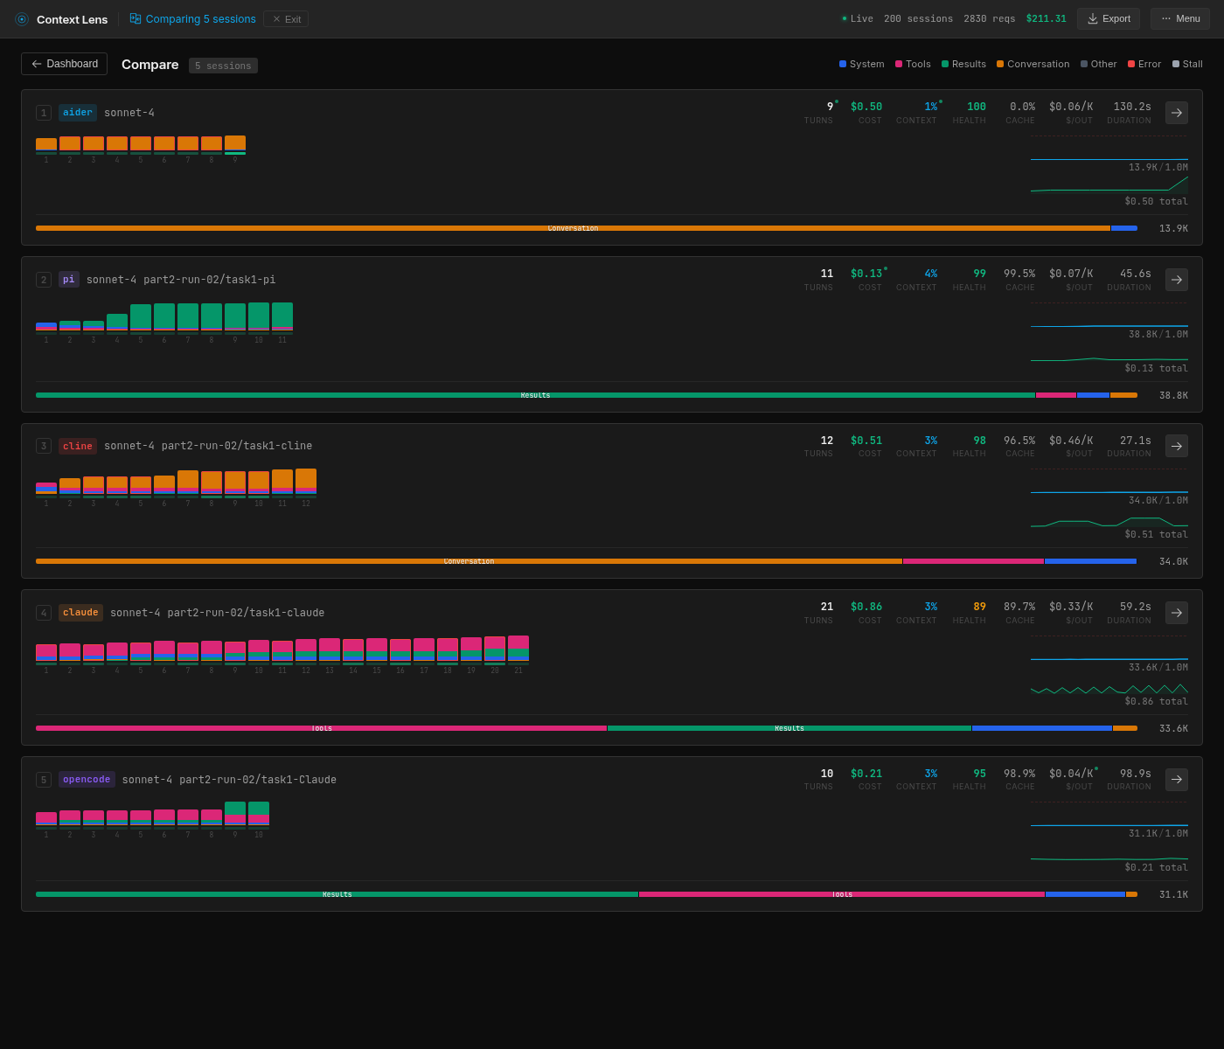
Task: Click the Context Lens logo icon
Action: point(21,18)
